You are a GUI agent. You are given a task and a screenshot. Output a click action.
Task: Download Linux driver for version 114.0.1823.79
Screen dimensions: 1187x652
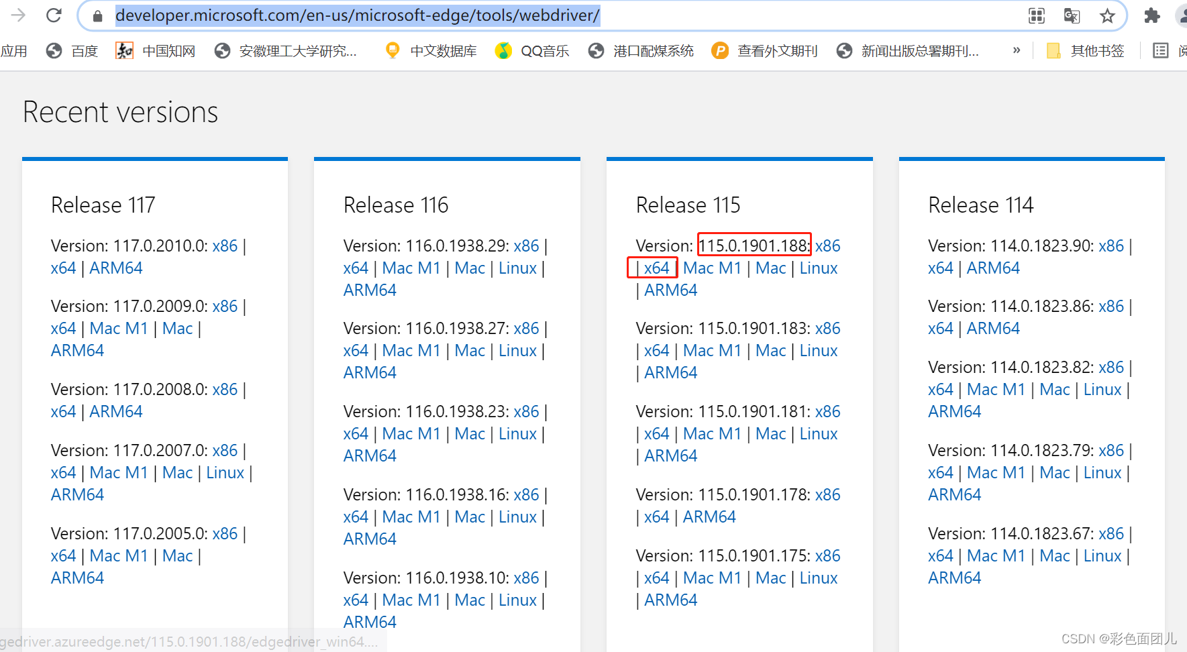[1102, 473]
